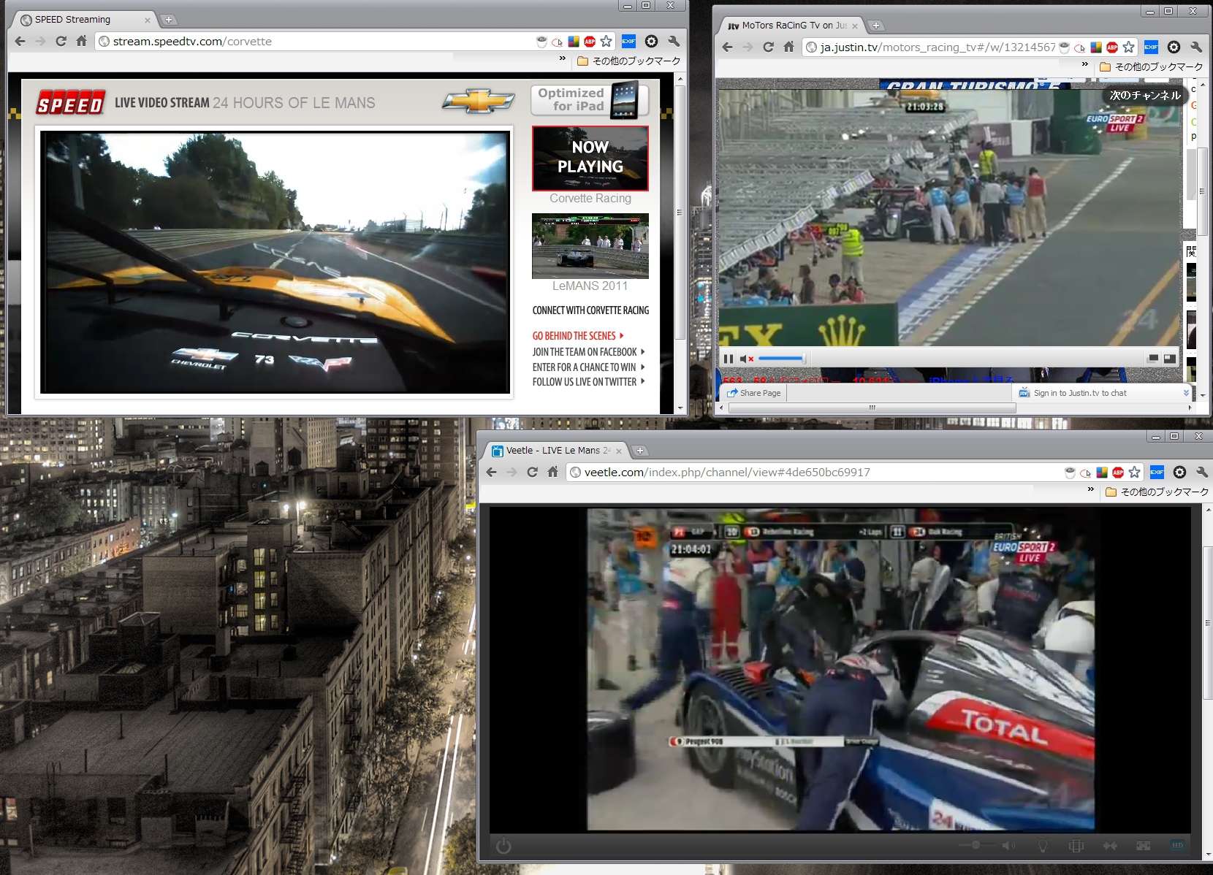Image resolution: width=1213 pixels, height=875 pixels.
Task: Reload the Veetle page
Action: 532,473
